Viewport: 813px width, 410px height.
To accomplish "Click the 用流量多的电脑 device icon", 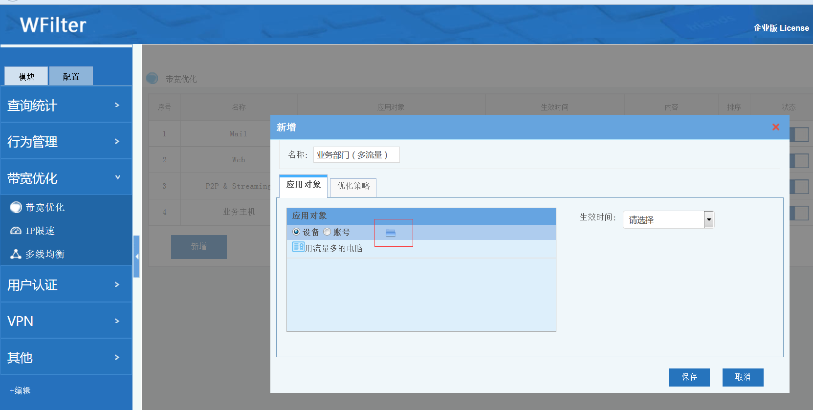I will 298,247.
